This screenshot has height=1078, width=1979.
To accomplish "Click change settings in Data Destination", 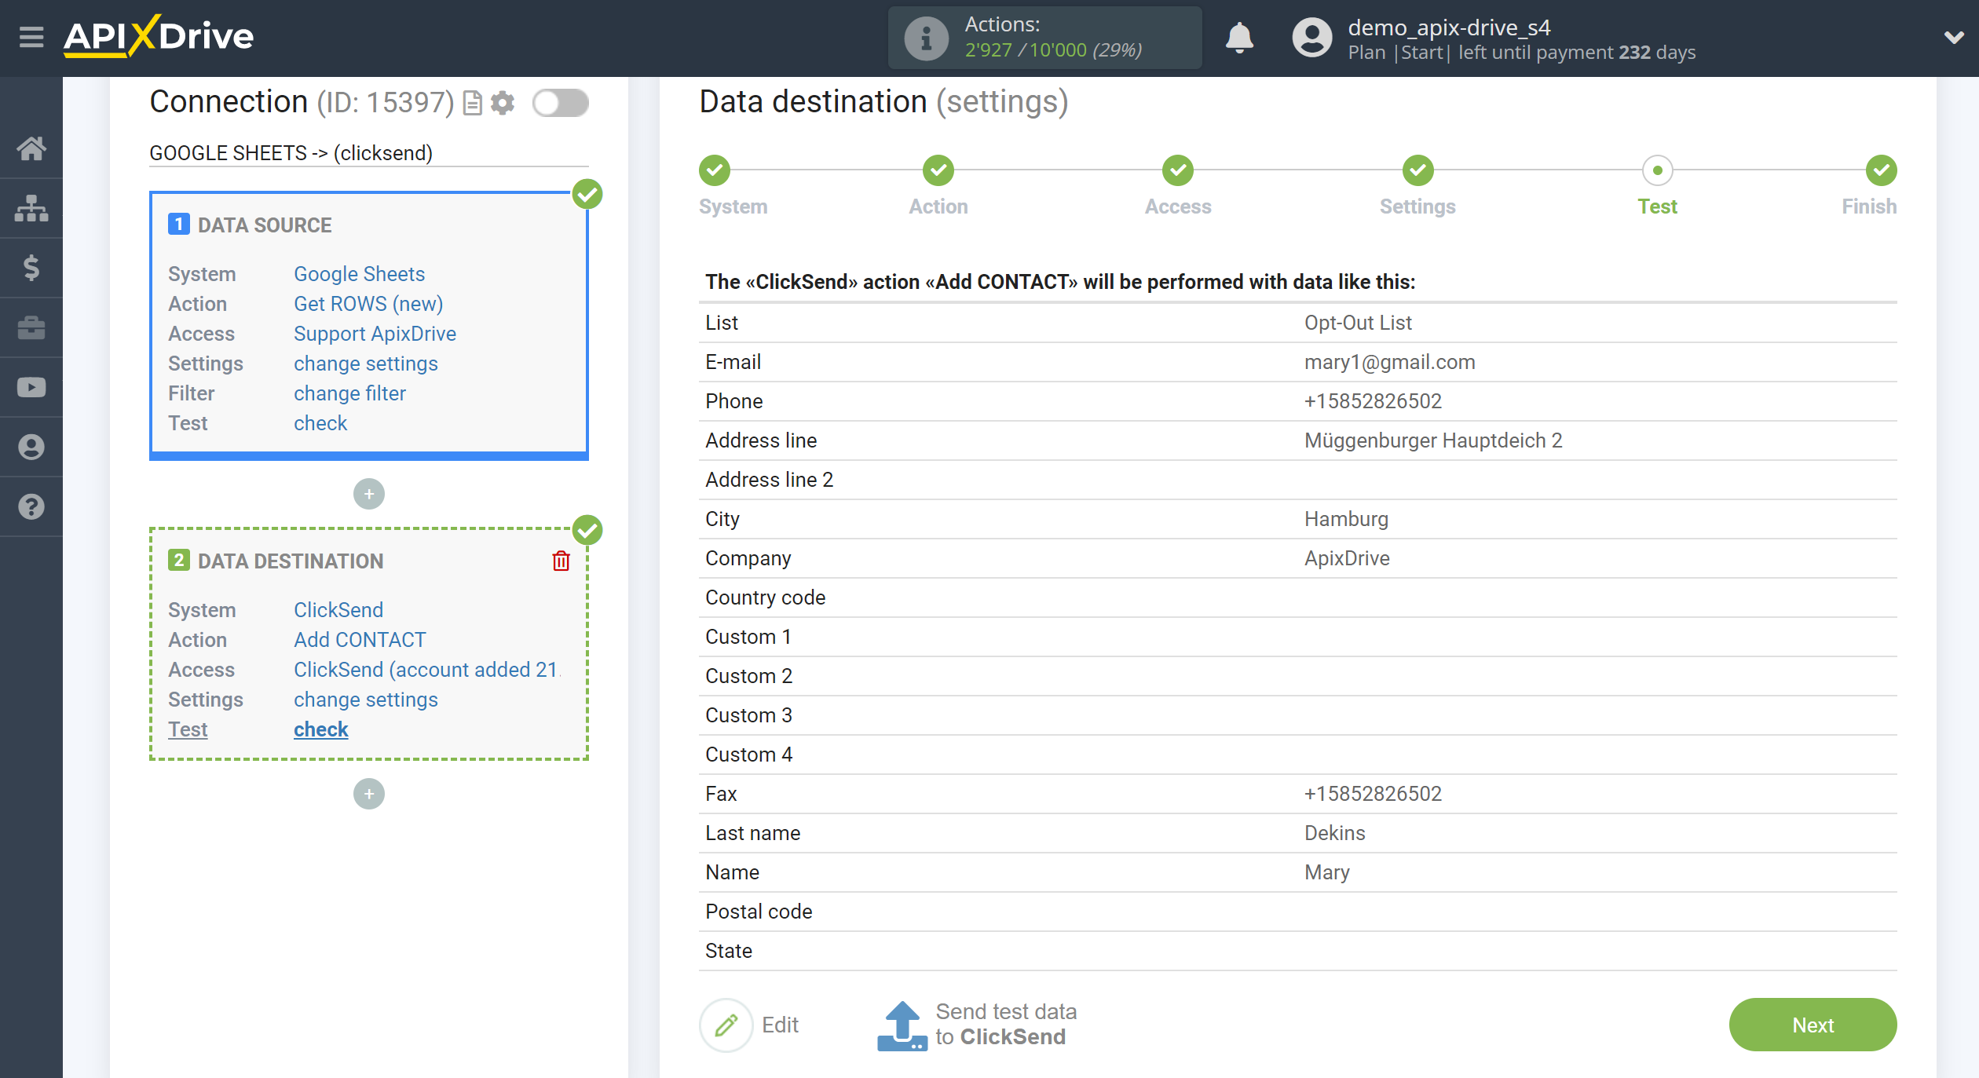I will [x=366, y=700].
